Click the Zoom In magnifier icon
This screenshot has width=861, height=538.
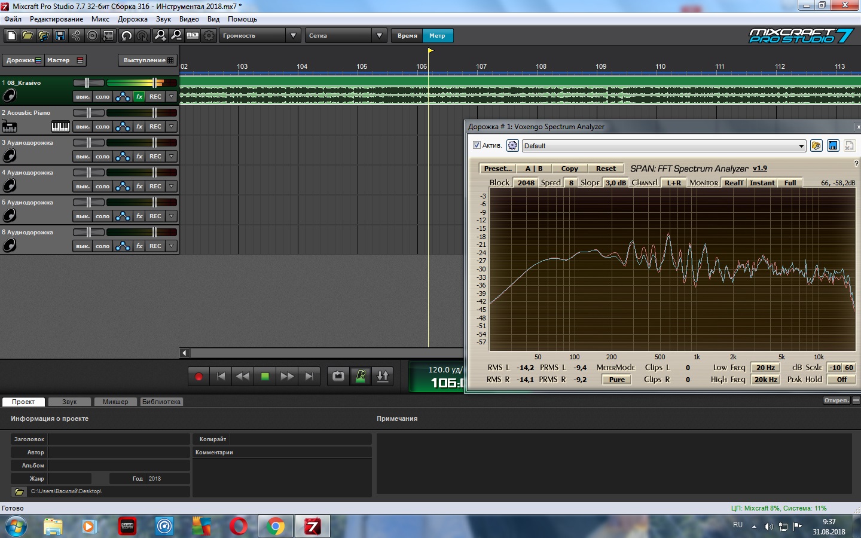[160, 36]
